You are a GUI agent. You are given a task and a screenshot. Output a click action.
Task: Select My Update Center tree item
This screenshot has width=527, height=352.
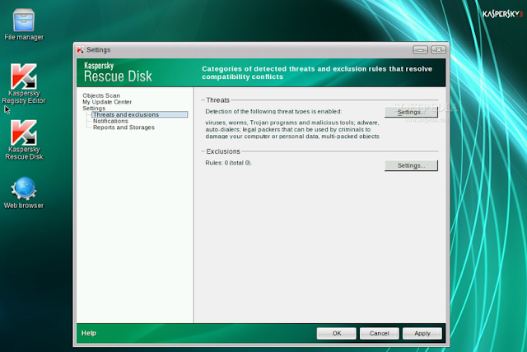107,102
